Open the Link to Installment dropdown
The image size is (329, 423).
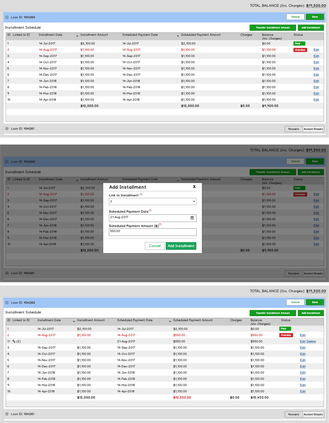(x=153, y=201)
